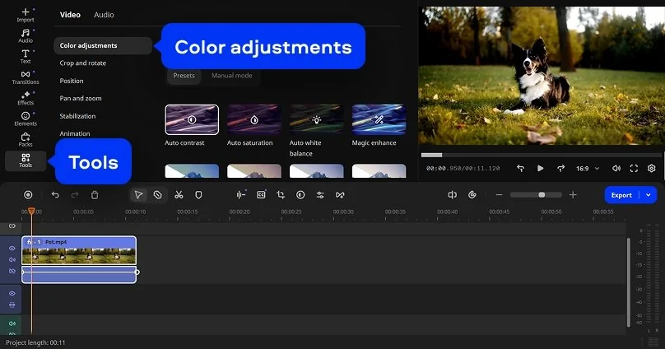Open Position tool
This screenshot has height=349, width=665.
[72, 81]
